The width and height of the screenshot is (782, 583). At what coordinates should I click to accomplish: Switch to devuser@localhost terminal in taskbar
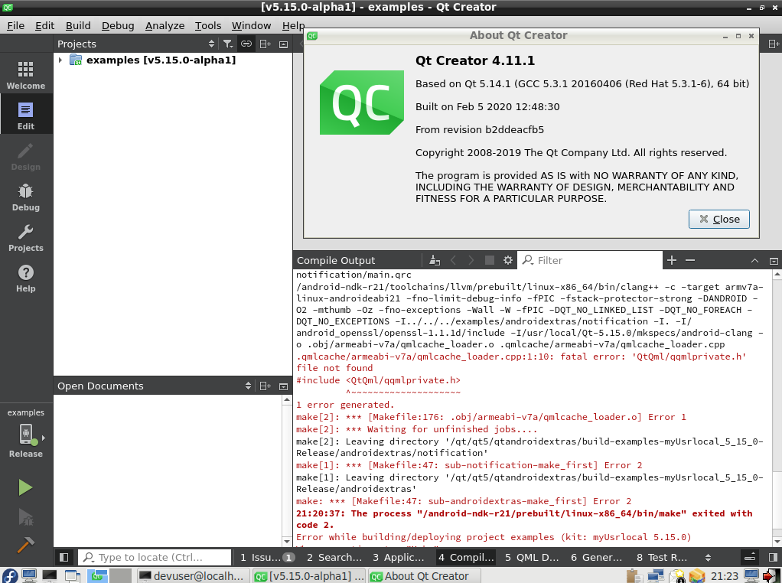tap(193, 576)
